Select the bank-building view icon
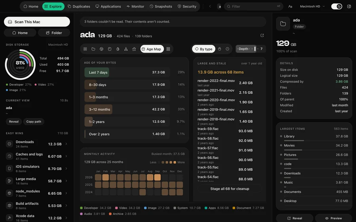The width and height of the screenshot is (356, 222). 134,49
